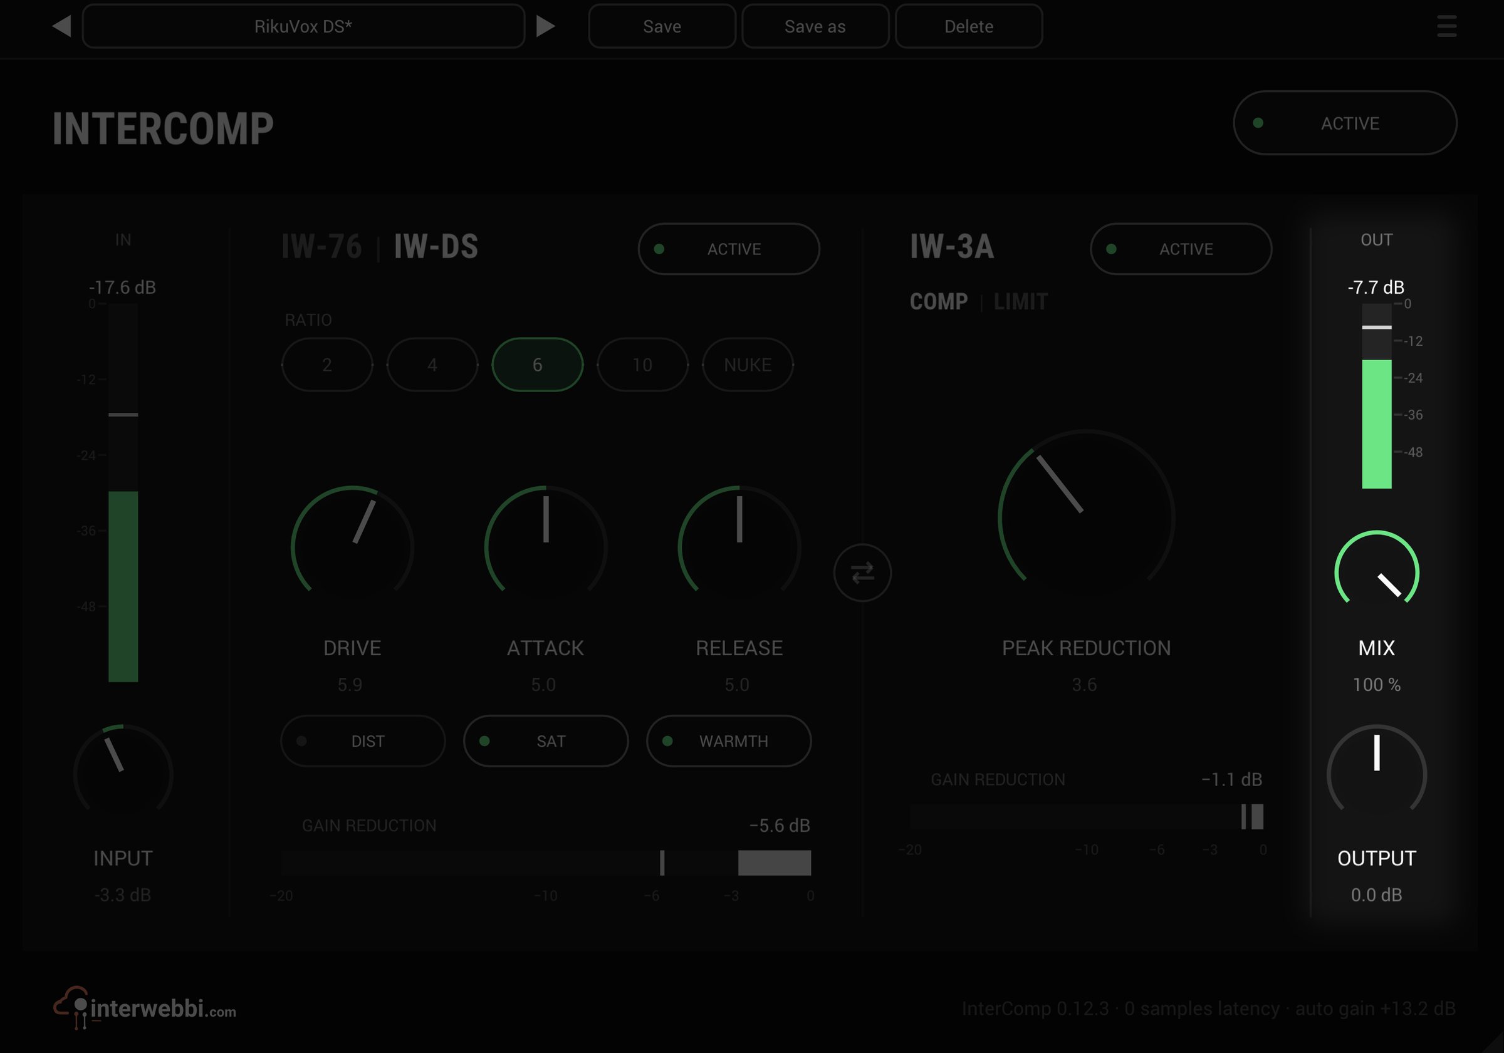Disable the SAT option

pyautogui.click(x=546, y=740)
